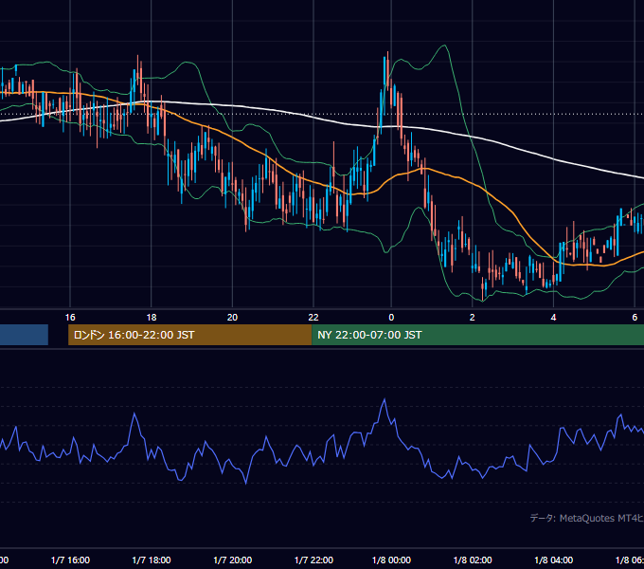This screenshot has height=569, width=644.
Task: Click hour label 0 under price chart
Action: pyautogui.click(x=391, y=318)
